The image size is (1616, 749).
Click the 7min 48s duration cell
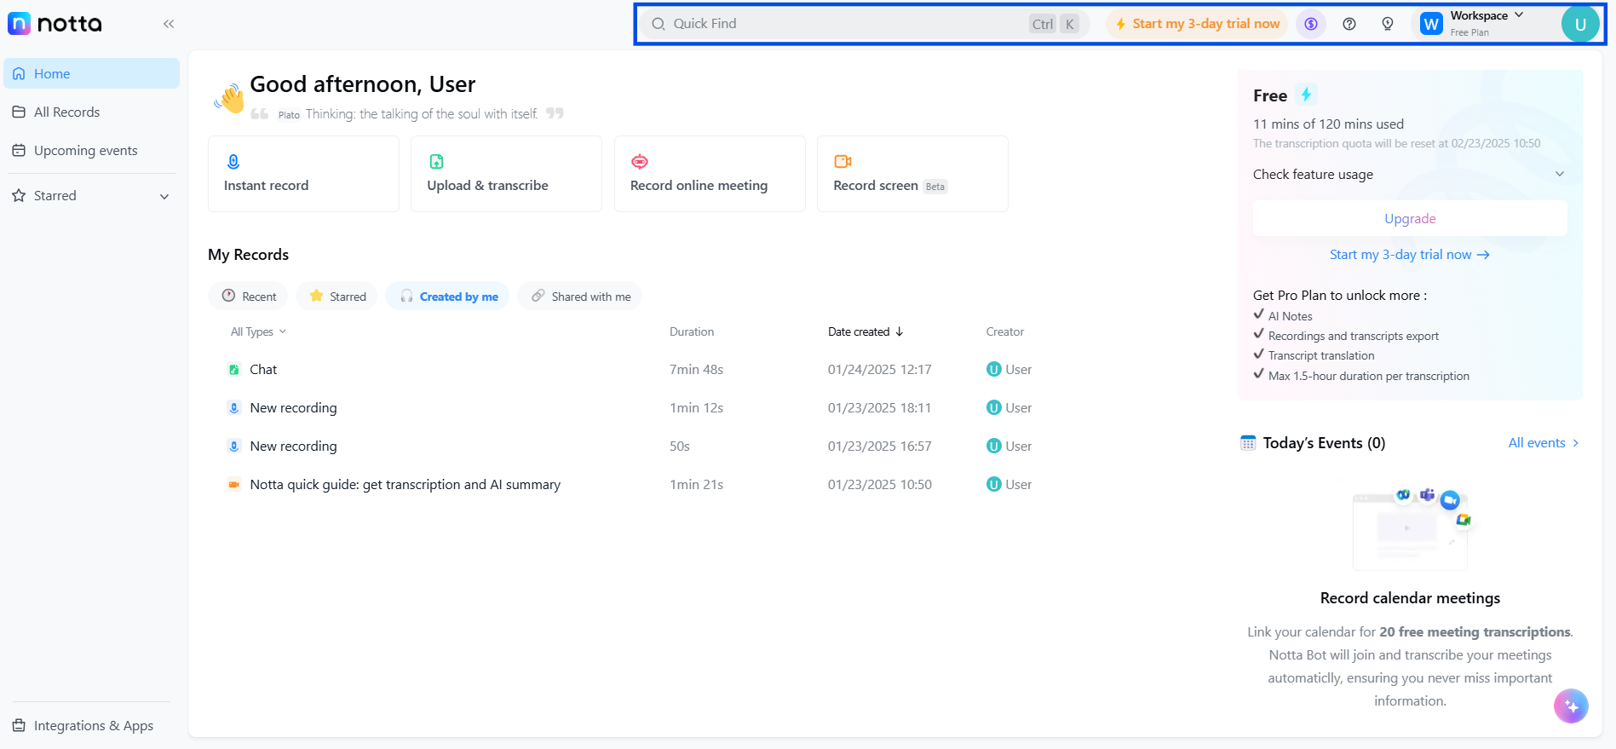pyautogui.click(x=696, y=369)
